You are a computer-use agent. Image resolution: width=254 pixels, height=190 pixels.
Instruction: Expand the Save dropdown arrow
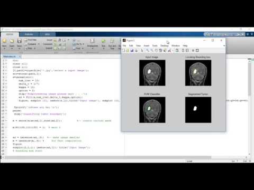(19, 49)
